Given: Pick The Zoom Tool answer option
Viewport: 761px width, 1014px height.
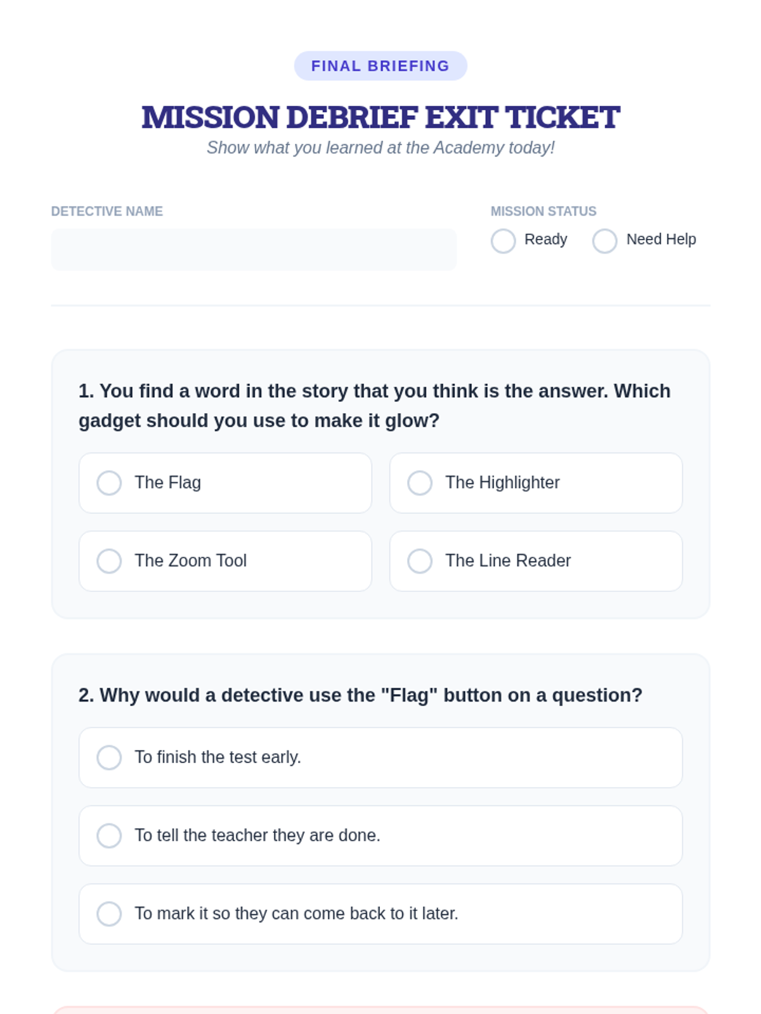Looking at the screenshot, I should (x=109, y=561).
